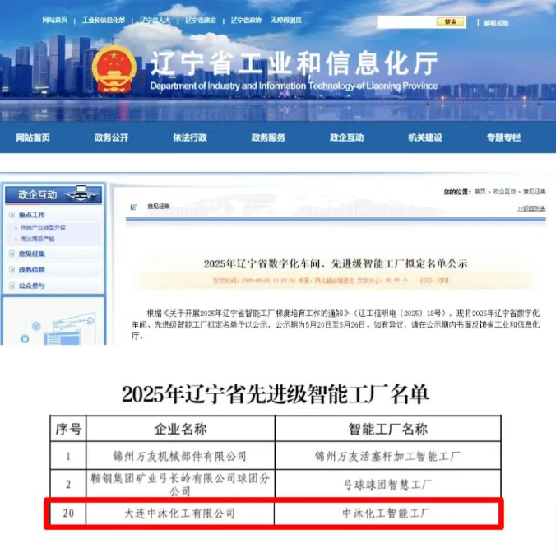556x558 pixels.
Task: Open the 无障碍浏览 top link
Action: [286, 21]
